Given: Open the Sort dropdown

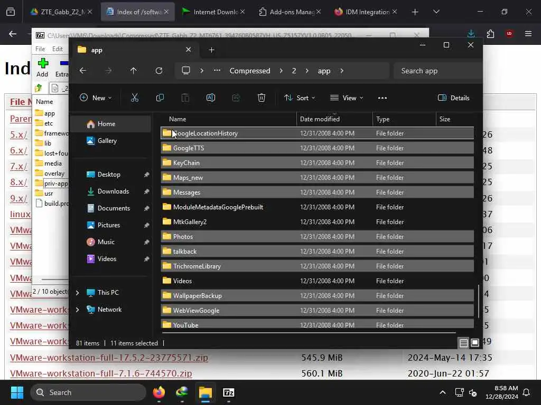Looking at the screenshot, I should point(300,98).
